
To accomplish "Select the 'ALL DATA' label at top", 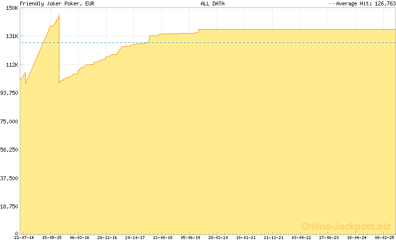I will point(212,3).
